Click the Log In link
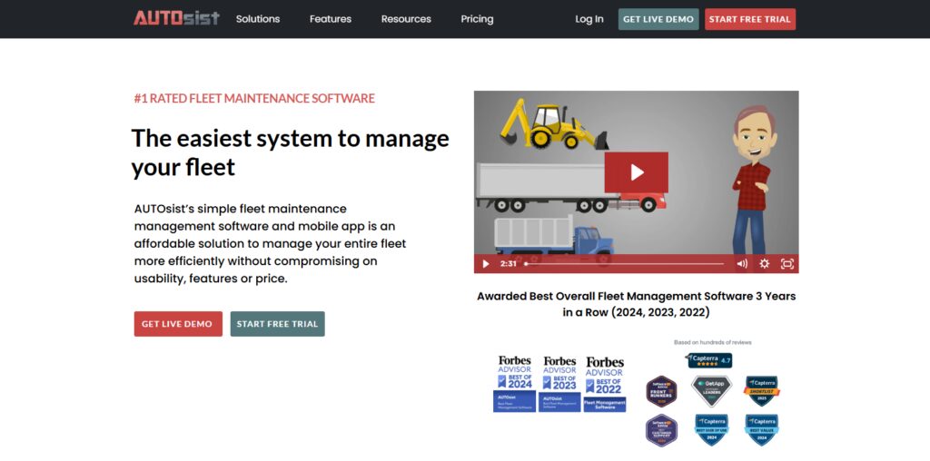This screenshot has width=930, height=461. (589, 19)
